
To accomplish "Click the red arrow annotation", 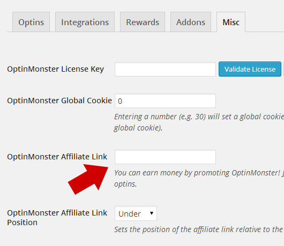I will 88,179.
